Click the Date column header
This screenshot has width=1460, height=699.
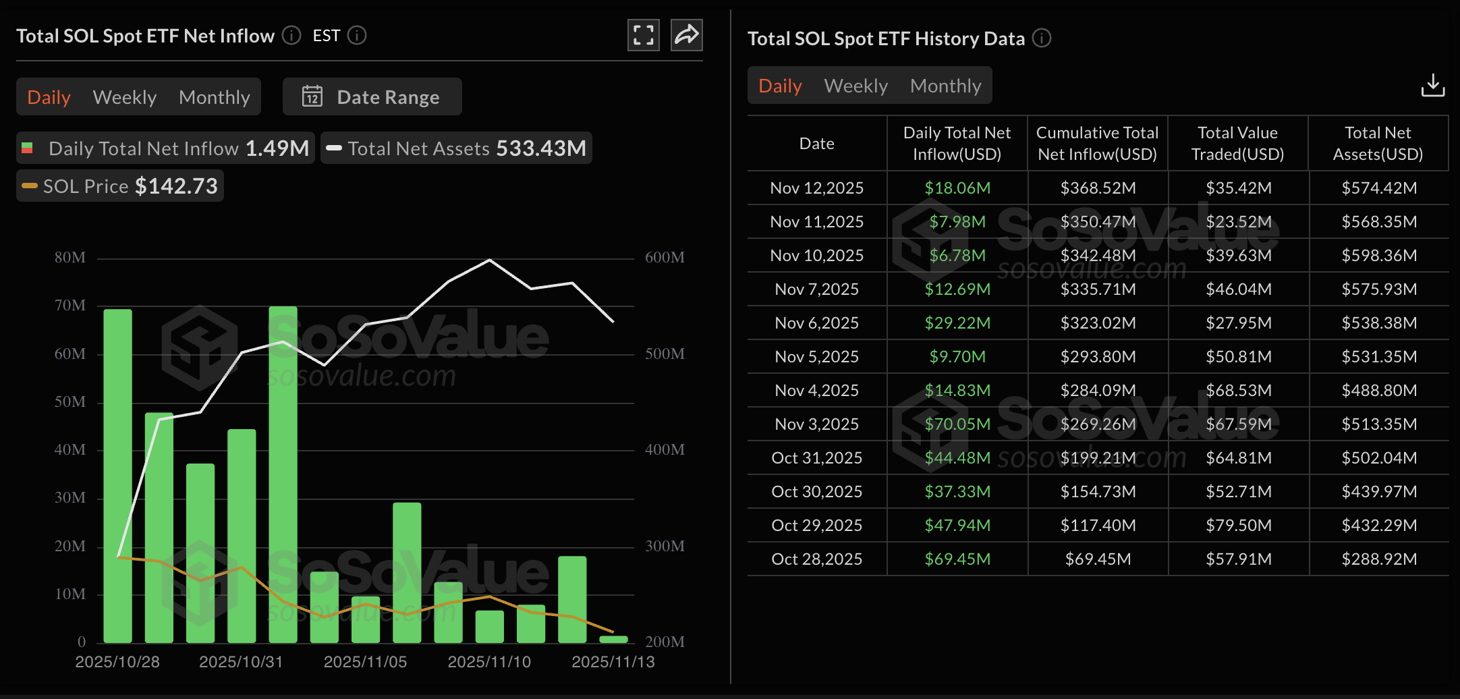816,143
